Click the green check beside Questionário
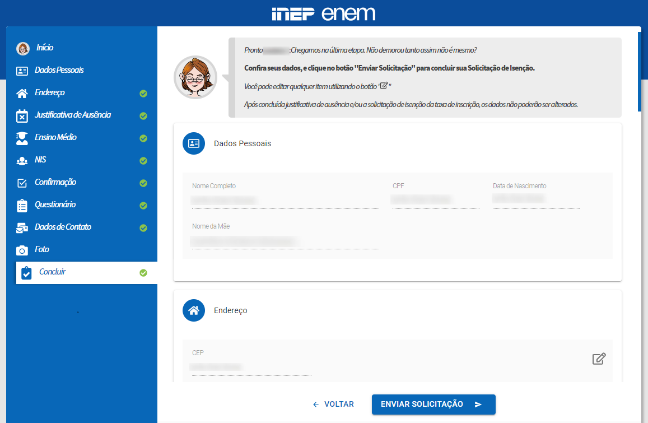 click(x=143, y=206)
